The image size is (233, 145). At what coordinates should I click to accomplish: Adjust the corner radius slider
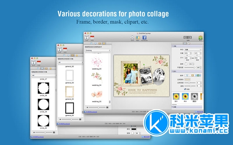190,86
